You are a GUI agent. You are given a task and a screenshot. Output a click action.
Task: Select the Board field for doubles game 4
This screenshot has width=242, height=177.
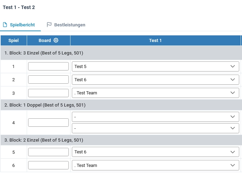click(x=49, y=123)
